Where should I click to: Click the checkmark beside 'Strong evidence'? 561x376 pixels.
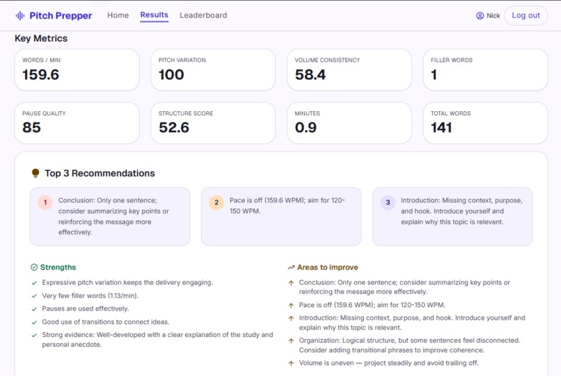(34, 335)
